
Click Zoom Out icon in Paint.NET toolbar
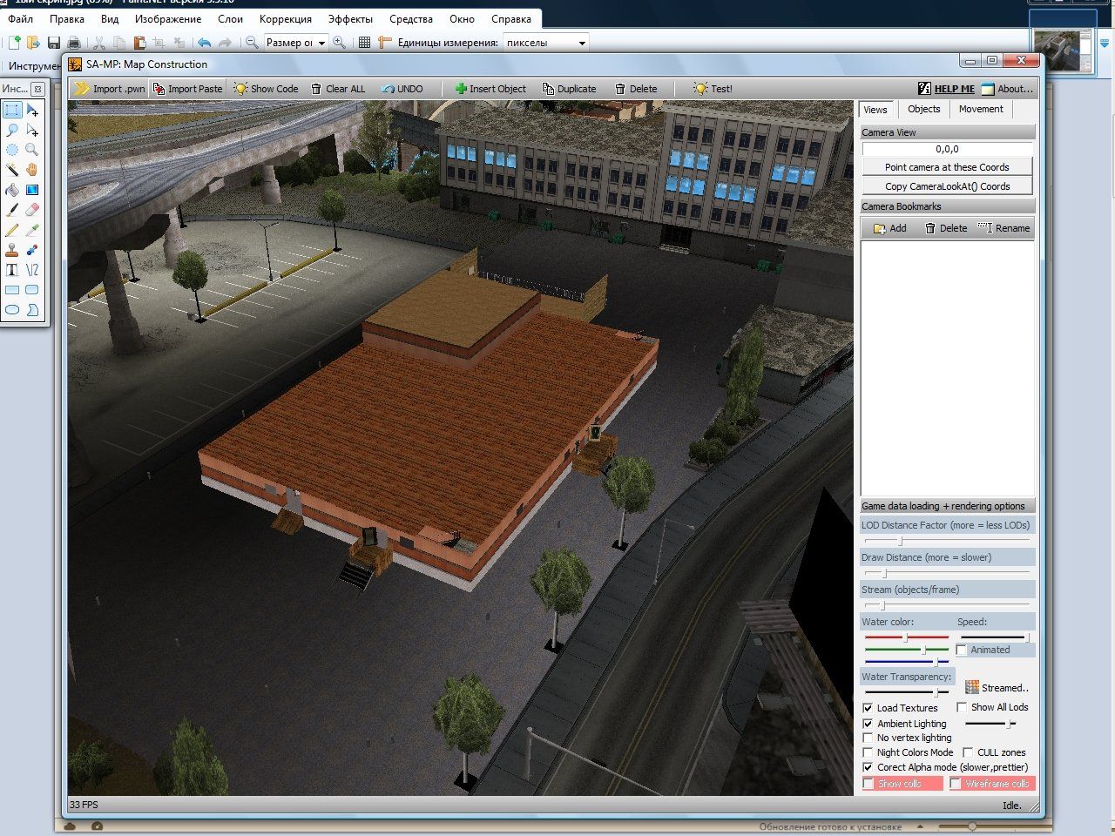(252, 42)
